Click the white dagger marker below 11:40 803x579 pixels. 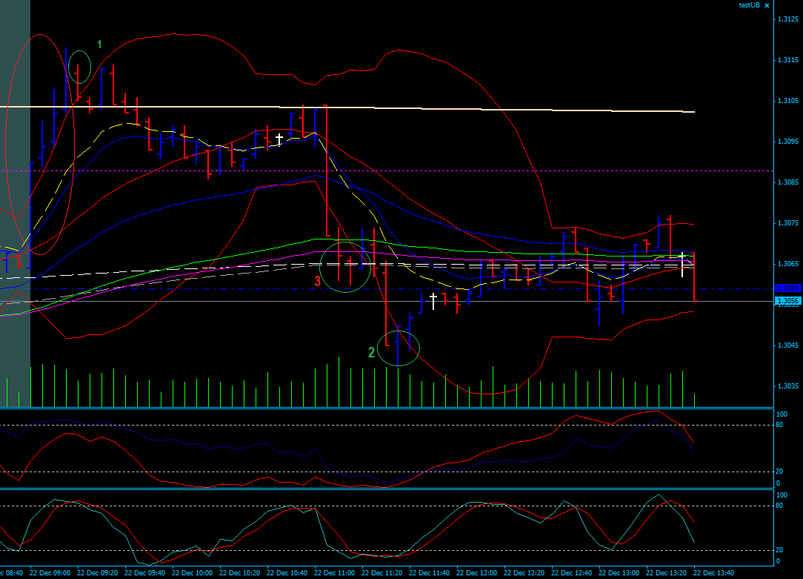[x=432, y=300]
